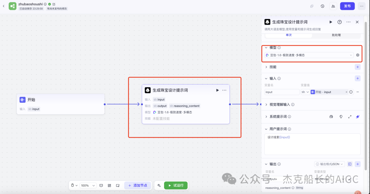Click into the 用户提示词 text area
370x194 pixels.
[312, 144]
